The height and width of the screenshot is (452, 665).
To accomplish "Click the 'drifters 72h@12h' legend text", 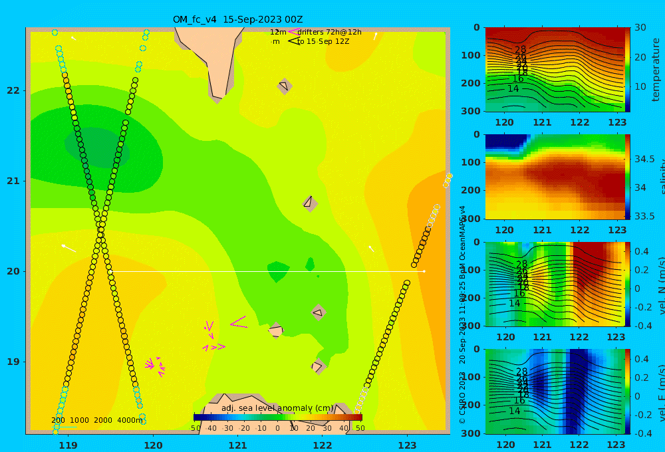I will pos(329,32).
